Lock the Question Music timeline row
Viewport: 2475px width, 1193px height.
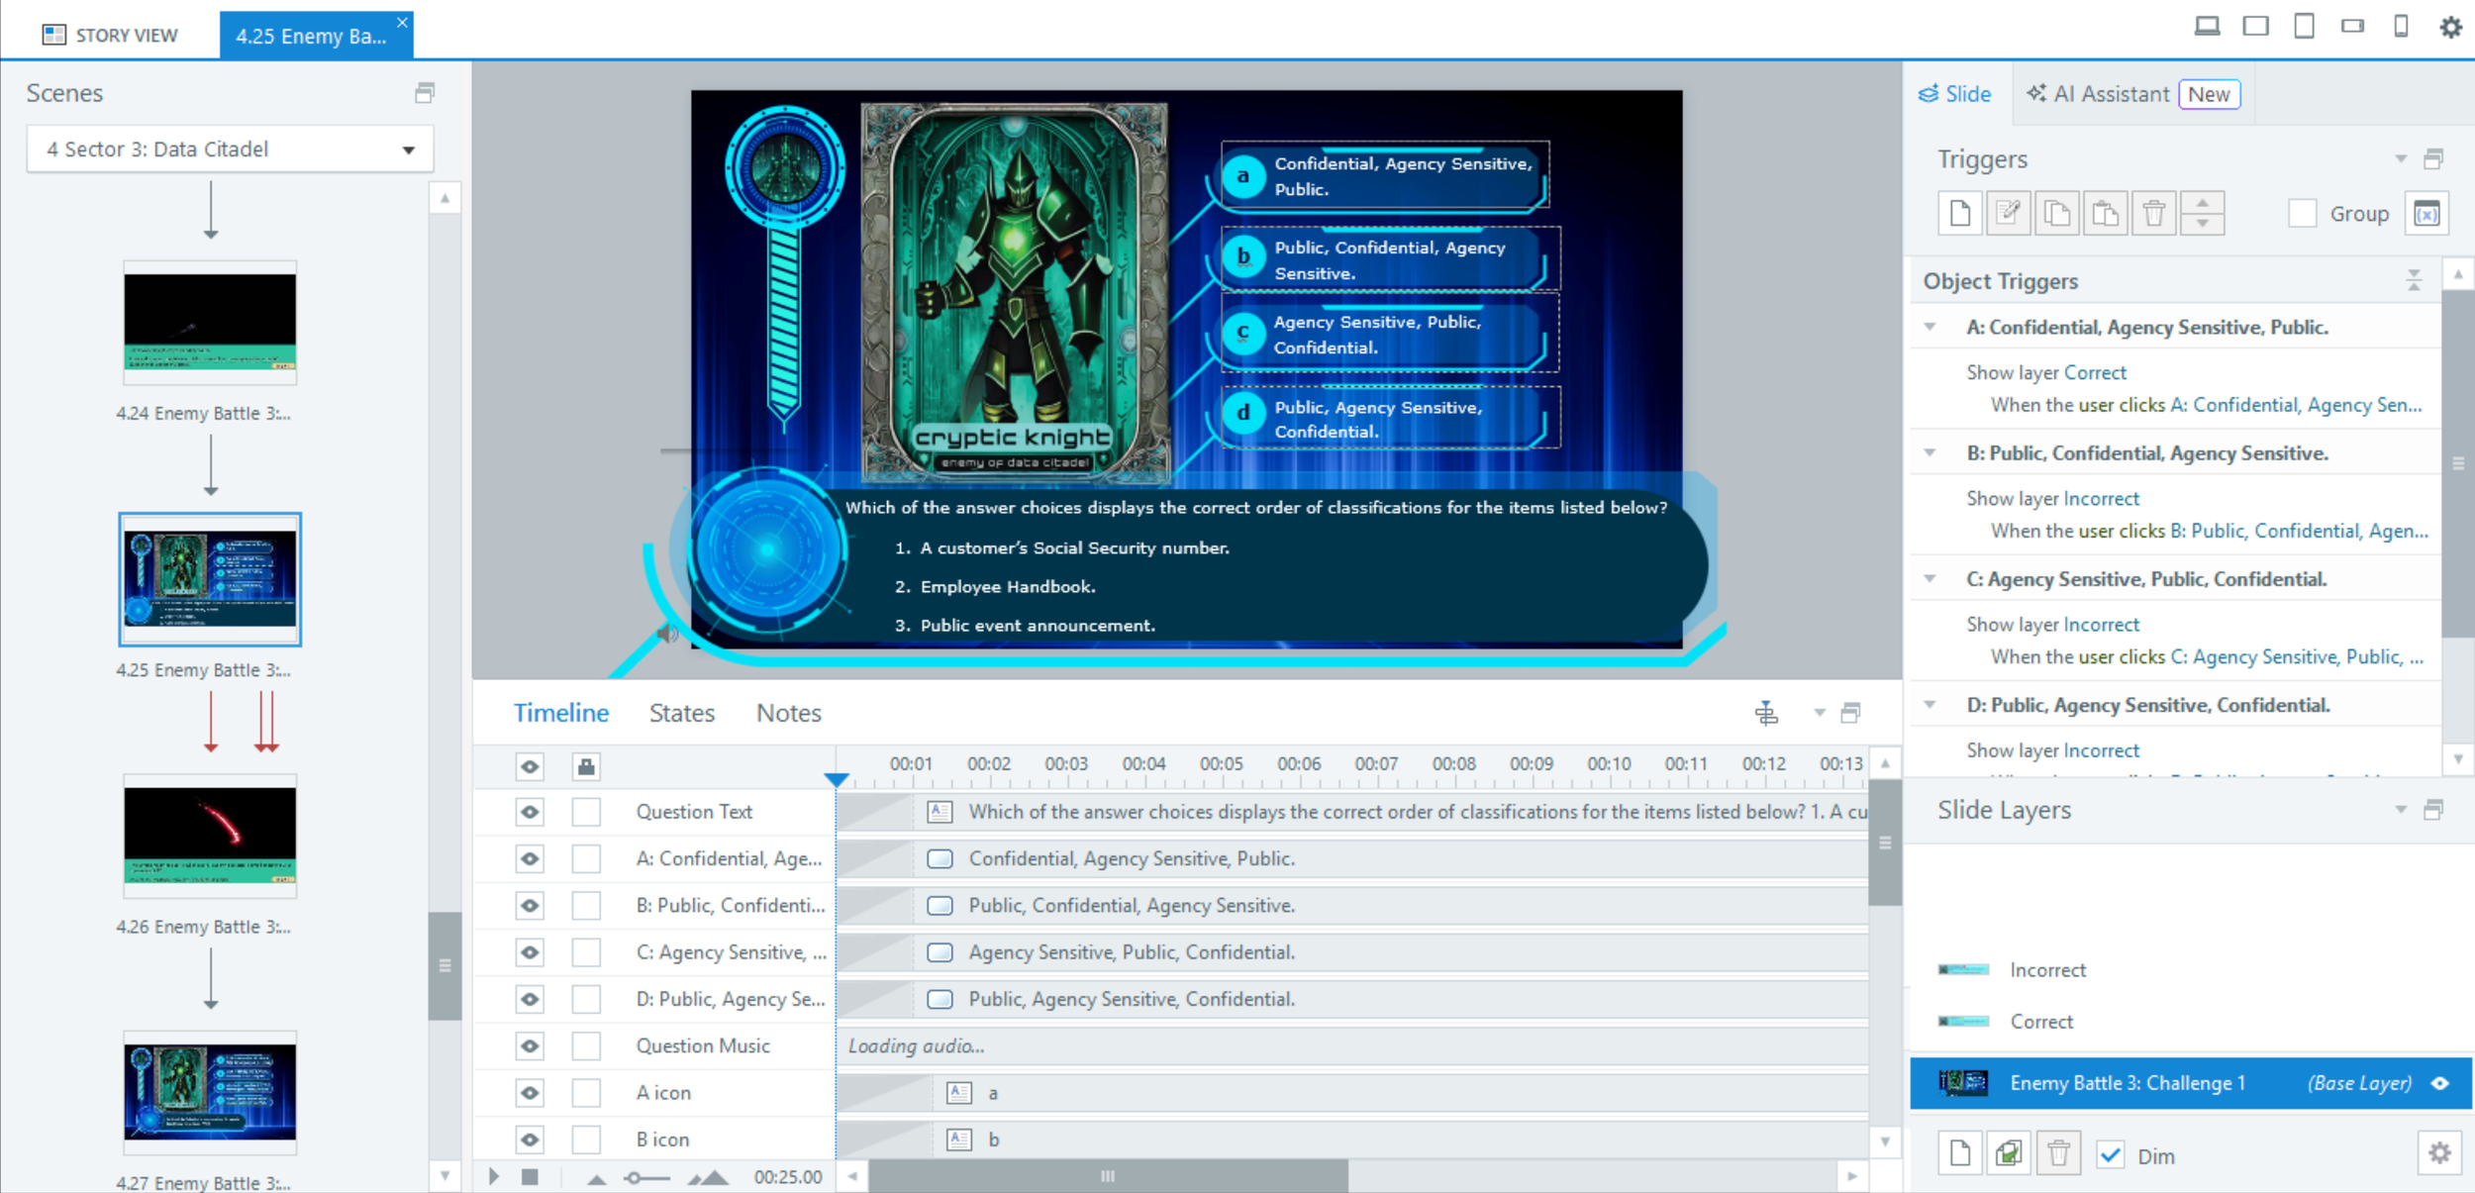(x=586, y=1045)
